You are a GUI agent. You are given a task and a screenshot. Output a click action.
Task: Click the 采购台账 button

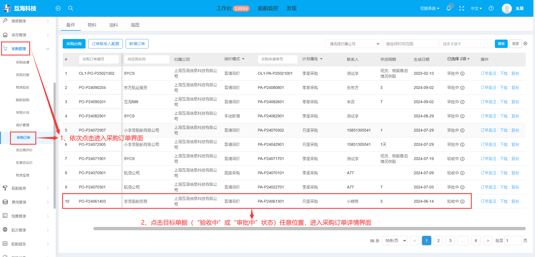coord(74,44)
